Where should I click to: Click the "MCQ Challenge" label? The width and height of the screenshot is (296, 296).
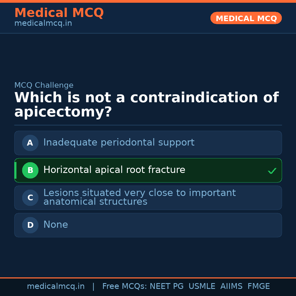click(44, 85)
